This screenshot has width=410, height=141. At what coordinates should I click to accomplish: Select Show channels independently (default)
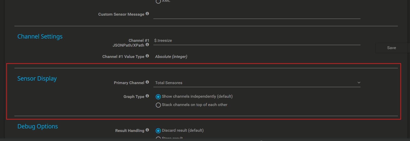(x=158, y=97)
